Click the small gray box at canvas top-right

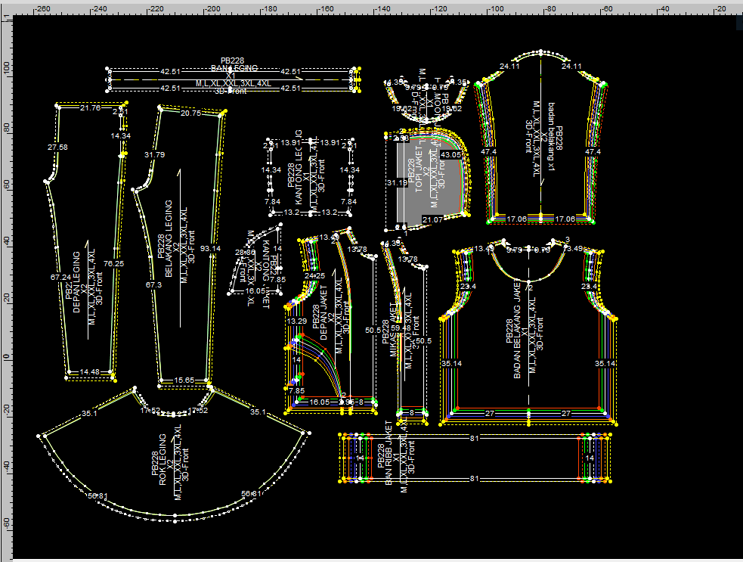[x=739, y=24]
